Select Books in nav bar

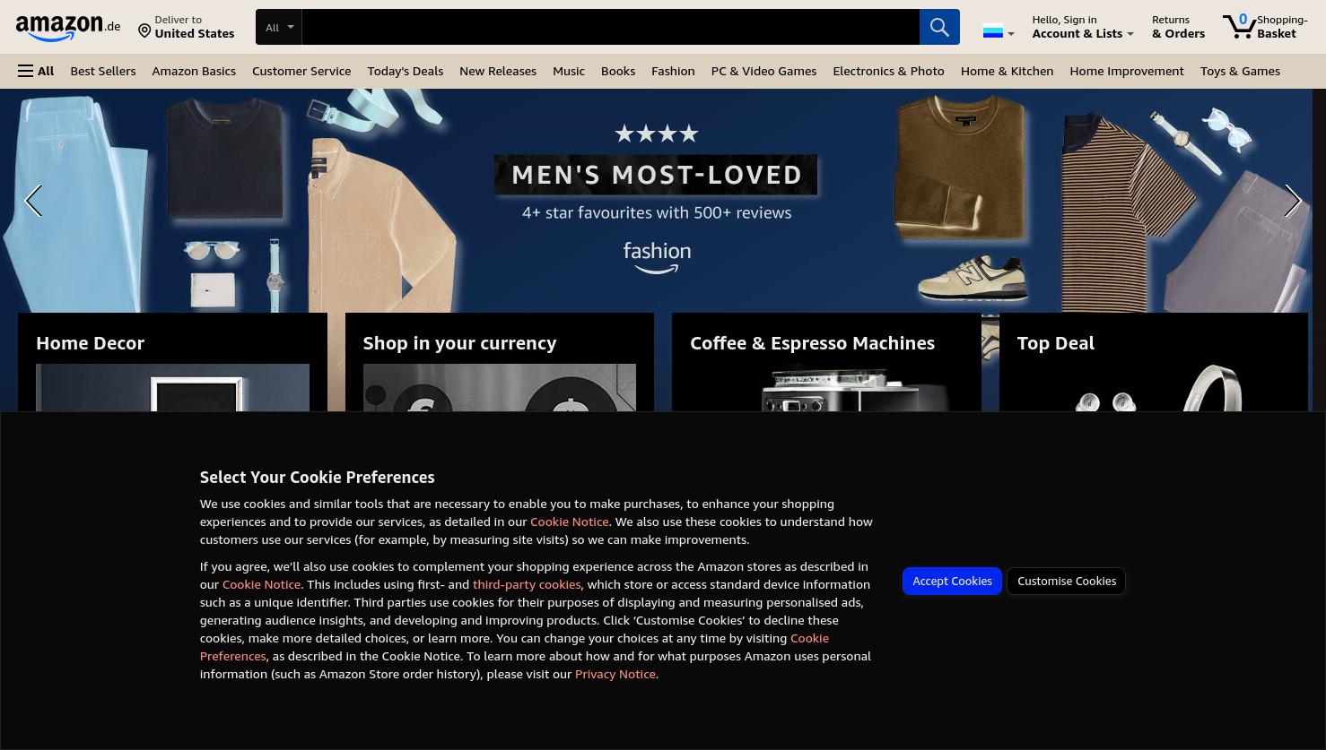618,71
